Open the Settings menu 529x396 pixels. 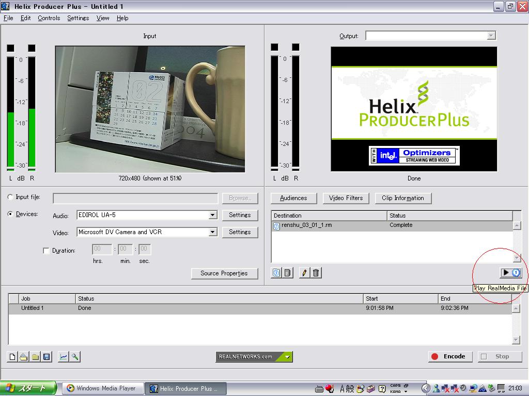(x=78, y=18)
